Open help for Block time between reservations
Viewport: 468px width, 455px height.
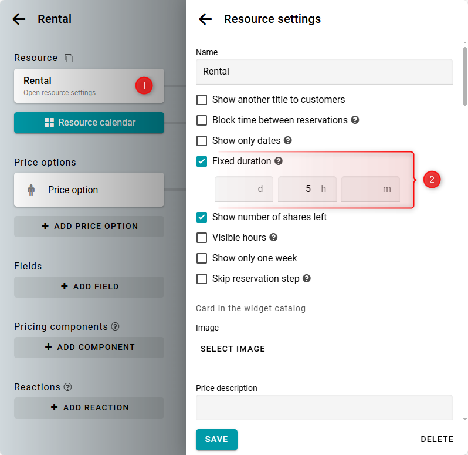click(x=355, y=120)
